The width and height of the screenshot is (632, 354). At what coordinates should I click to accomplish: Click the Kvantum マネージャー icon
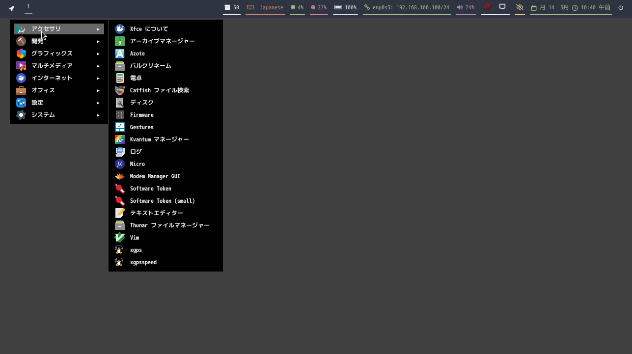tap(120, 139)
